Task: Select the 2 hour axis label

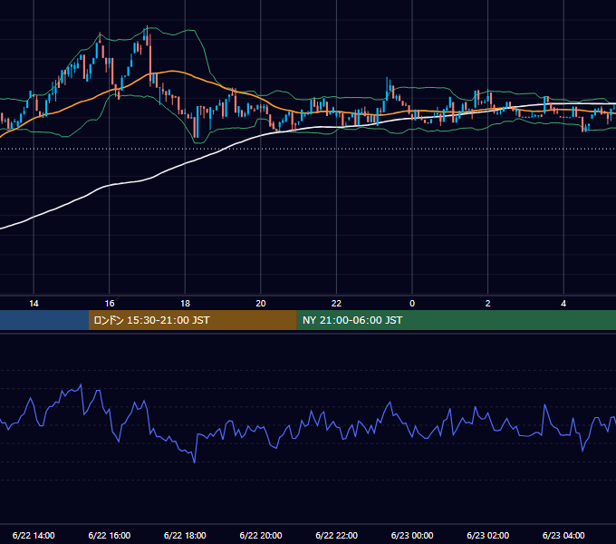Action: coord(488,304)
